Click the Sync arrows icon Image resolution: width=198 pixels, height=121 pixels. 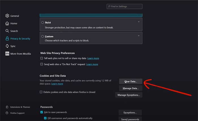click(7, 46)
